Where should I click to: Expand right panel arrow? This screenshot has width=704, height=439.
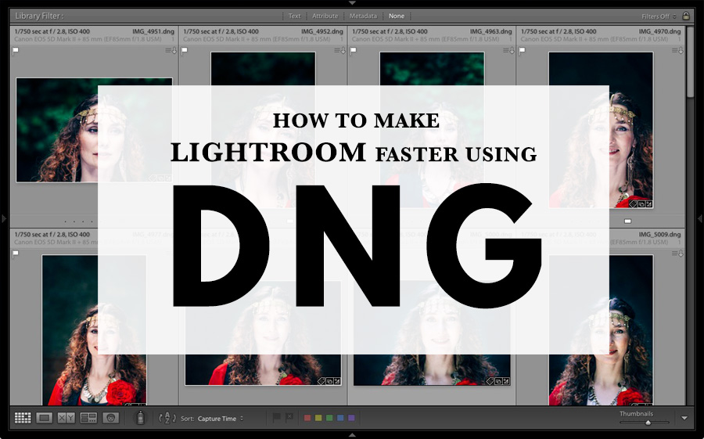tap(699, 218)
